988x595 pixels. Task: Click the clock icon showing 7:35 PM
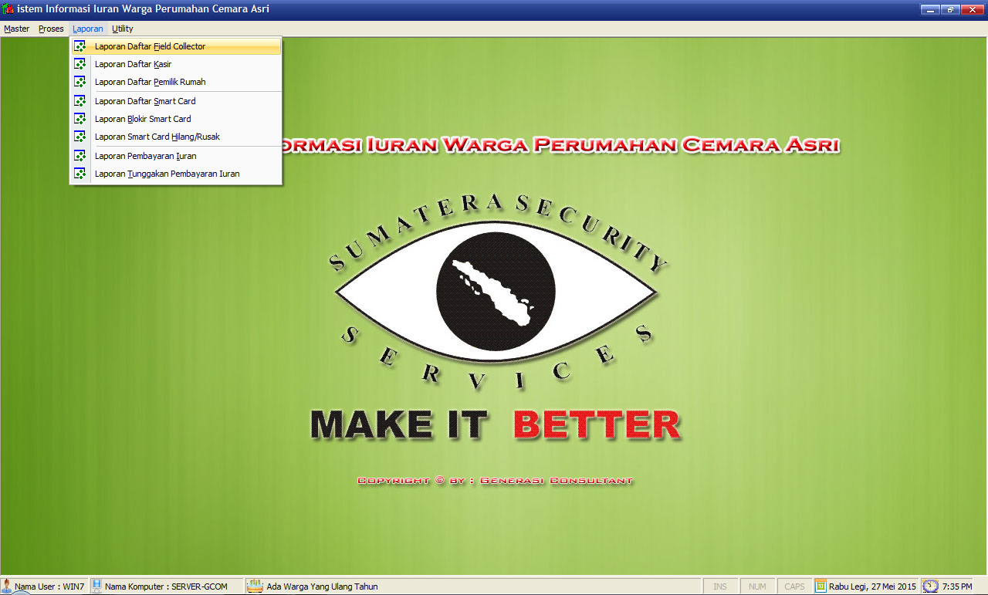pyautogui.click(x=931, y=587)
